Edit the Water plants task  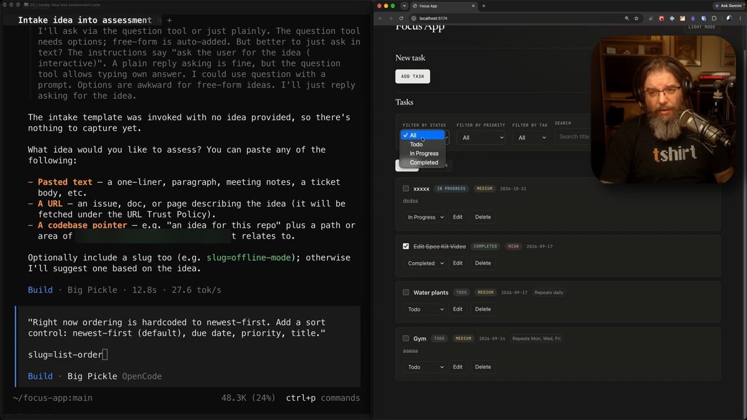[458, 309]
